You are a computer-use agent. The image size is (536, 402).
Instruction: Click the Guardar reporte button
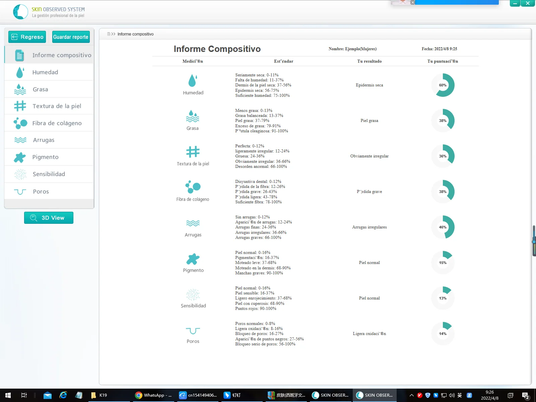click(x=71, y=37)
